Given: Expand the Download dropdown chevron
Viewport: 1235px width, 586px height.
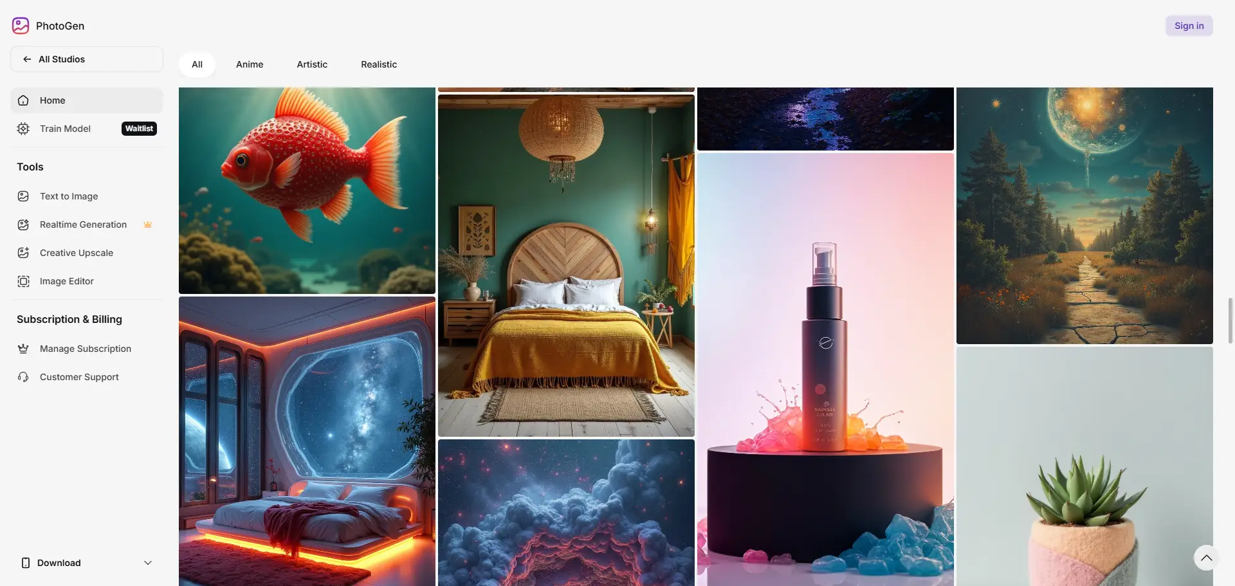Looking at the screenshot, I should tap(148, 563).
